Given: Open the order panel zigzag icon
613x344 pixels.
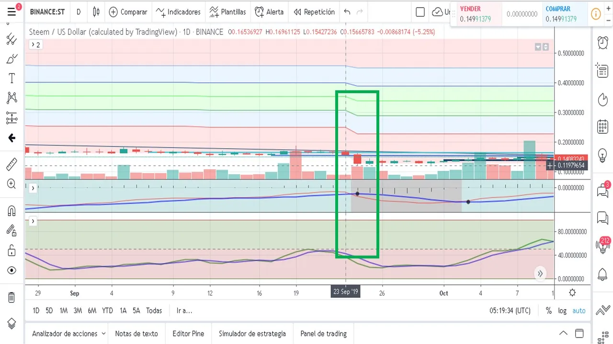Looking at the screenshot, I should coord(603,311).
